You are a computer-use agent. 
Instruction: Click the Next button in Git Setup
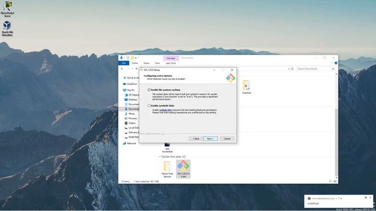210,139
